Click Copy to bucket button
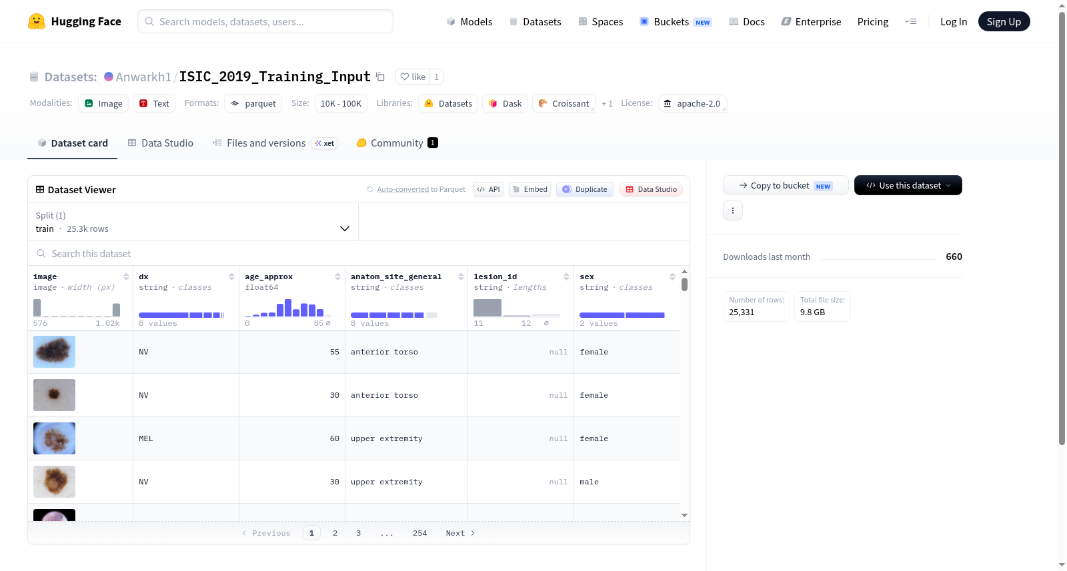This screenshot has height=571, width=1067. [x=786, y=185]
